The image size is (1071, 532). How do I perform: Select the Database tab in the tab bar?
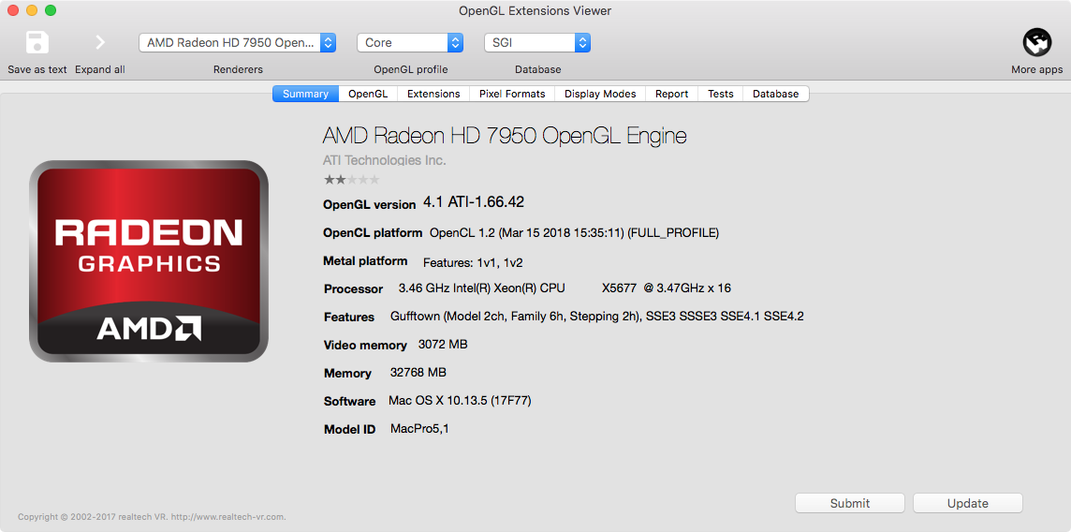(x=776, y=94)
